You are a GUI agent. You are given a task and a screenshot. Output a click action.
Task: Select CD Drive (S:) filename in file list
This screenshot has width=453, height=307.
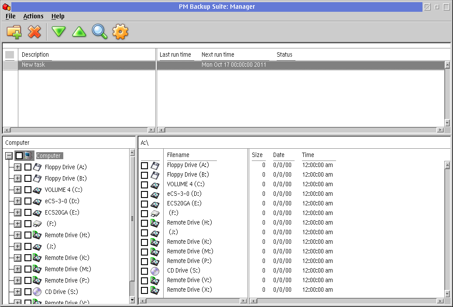[183, 271]
